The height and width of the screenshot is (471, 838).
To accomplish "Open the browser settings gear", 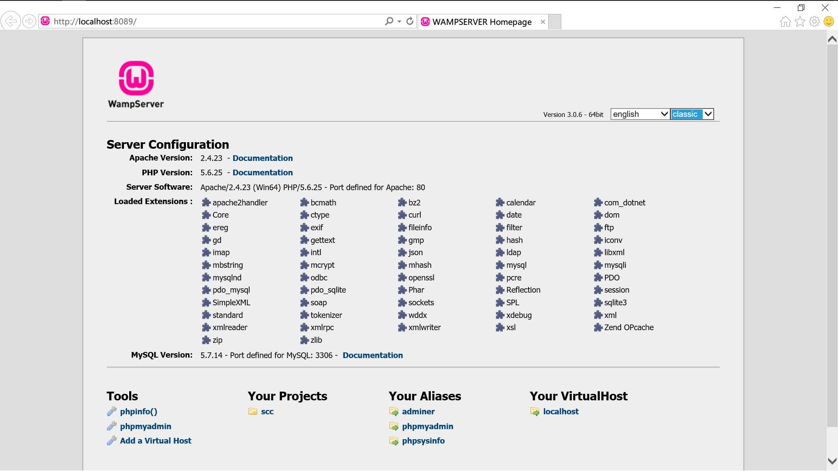I will coord(814,21).
